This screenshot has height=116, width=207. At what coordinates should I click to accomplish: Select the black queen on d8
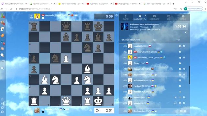(66, 26)
